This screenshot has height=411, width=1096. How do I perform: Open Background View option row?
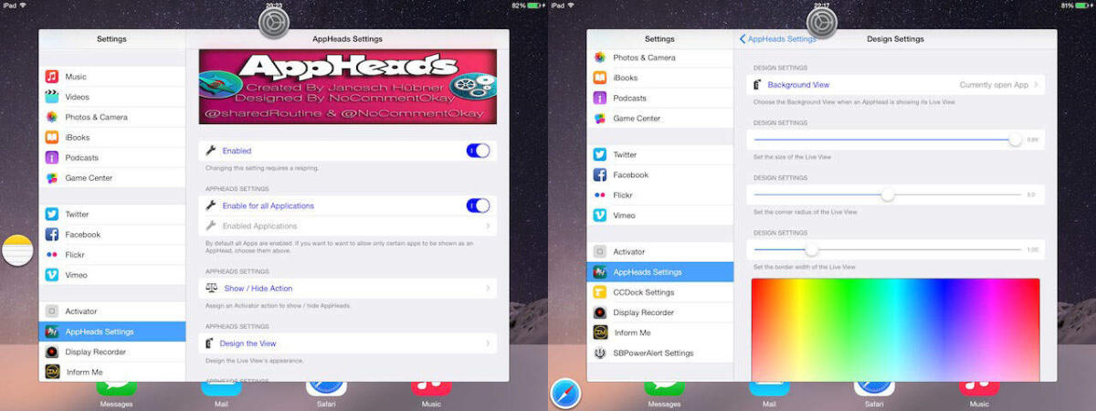[895, 85]
